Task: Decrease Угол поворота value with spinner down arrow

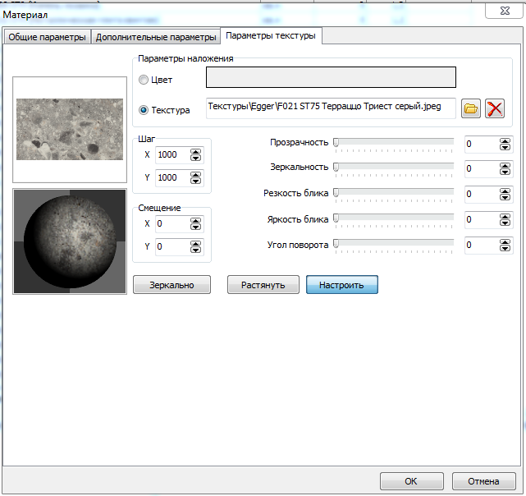Action: point(505,248)
